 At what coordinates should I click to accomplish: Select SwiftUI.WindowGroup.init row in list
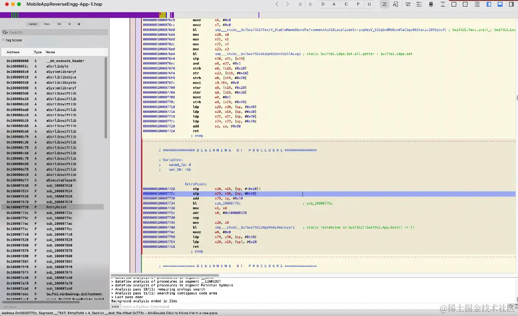point(53,294)
